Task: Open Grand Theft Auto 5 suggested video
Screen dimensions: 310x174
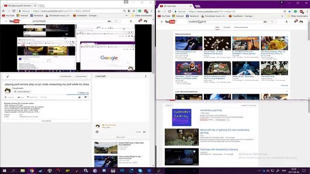Action: pyautogui.click(x=106, y=147)
